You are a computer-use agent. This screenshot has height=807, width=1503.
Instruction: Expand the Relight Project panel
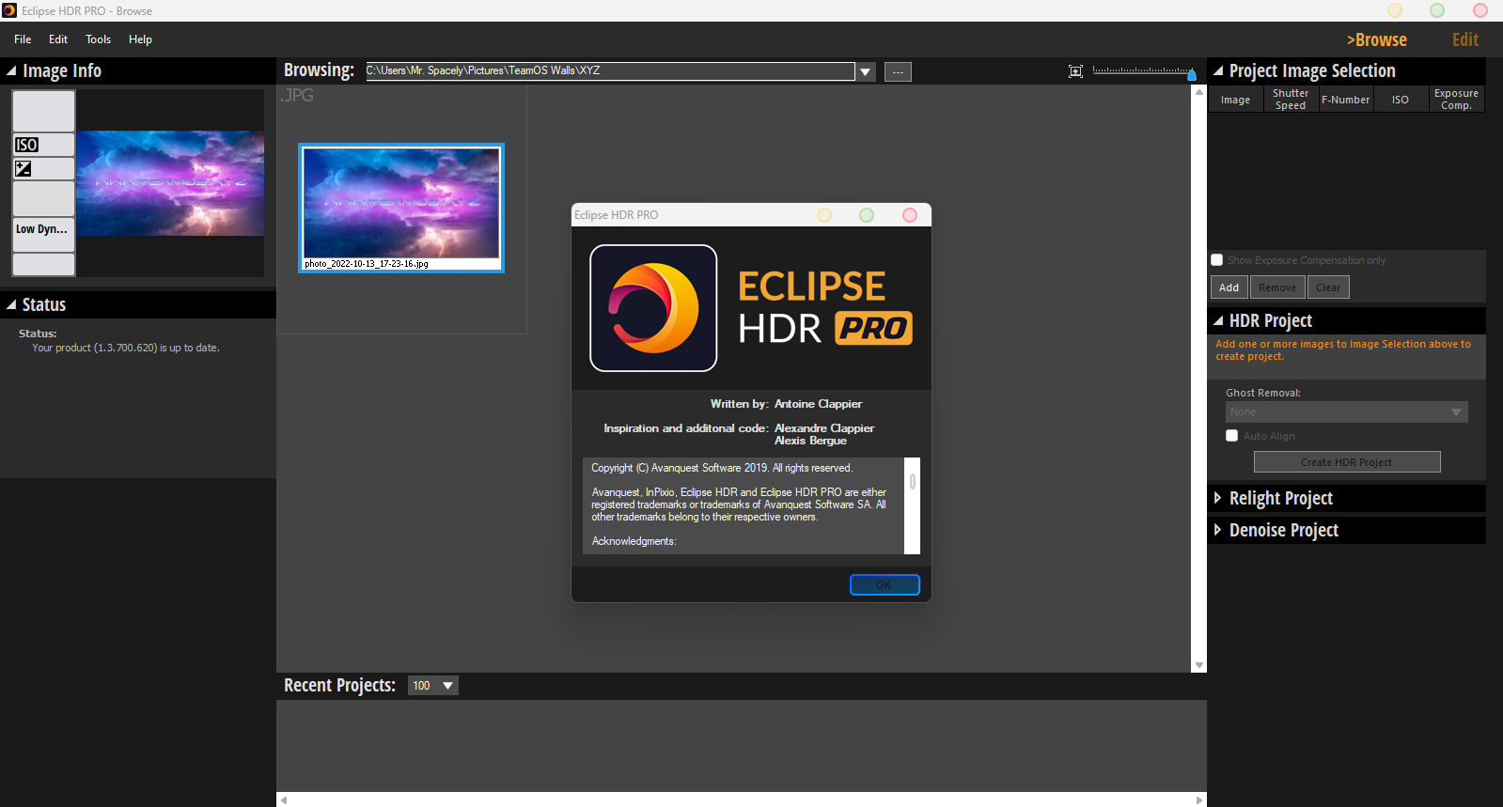point(1218,498)
